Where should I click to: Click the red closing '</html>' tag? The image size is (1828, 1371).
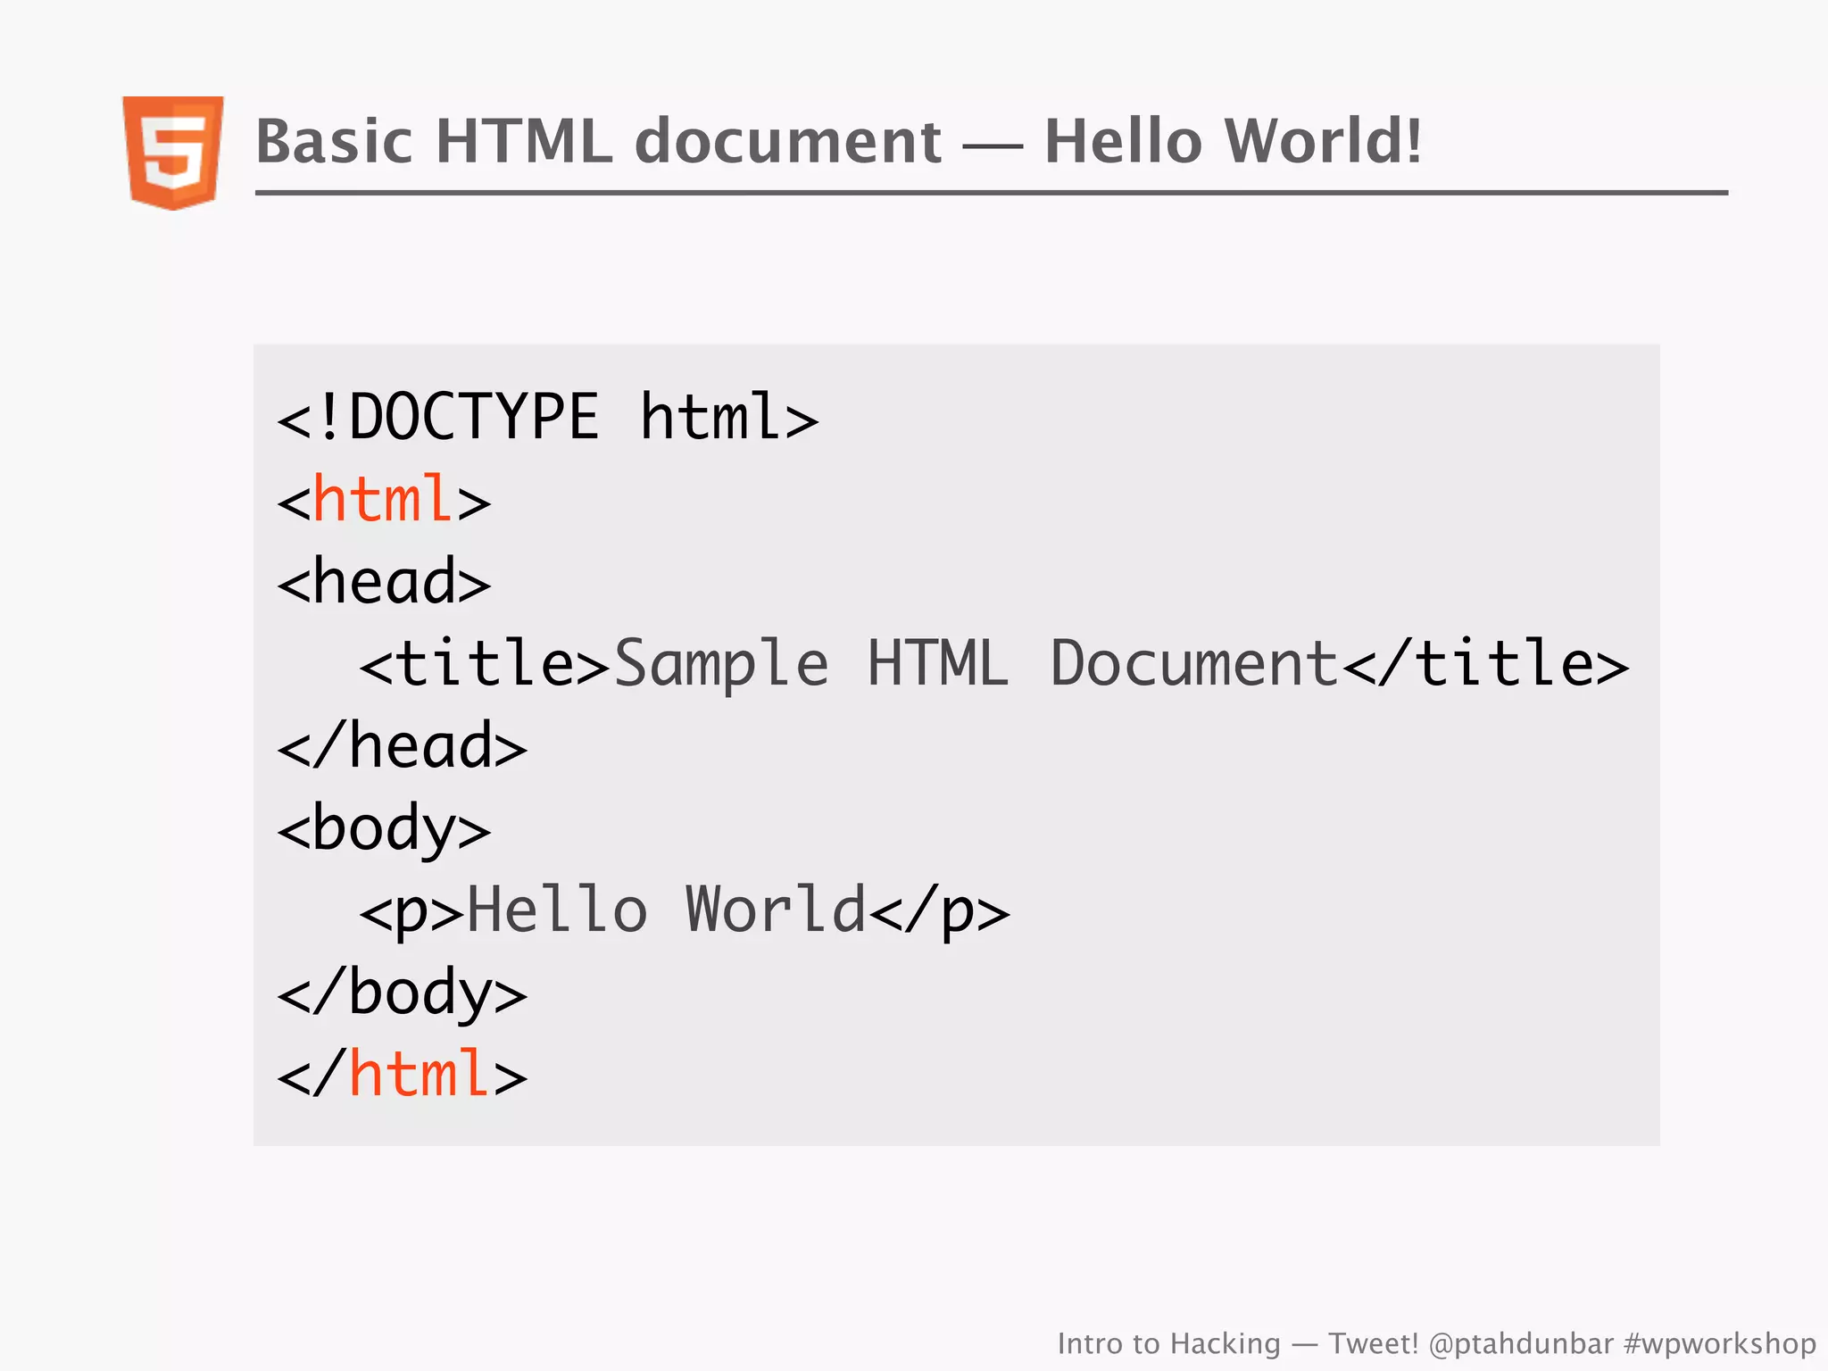click(402, 1074)
